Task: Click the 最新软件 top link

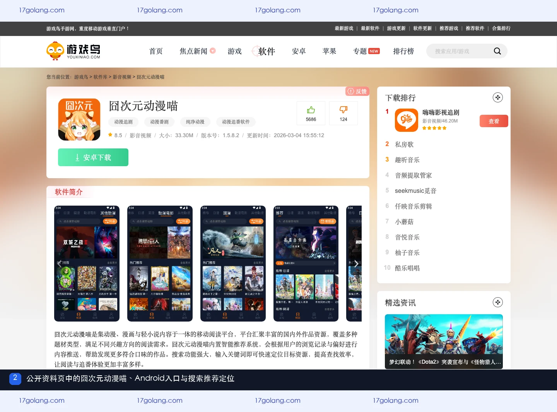Action: point(370,28)
